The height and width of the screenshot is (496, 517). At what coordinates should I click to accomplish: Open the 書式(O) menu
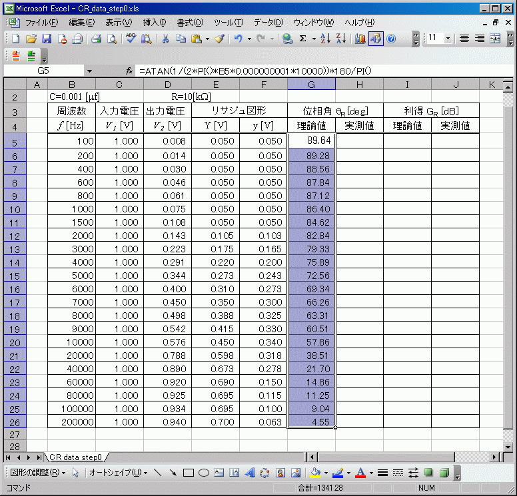coord(190,23)
